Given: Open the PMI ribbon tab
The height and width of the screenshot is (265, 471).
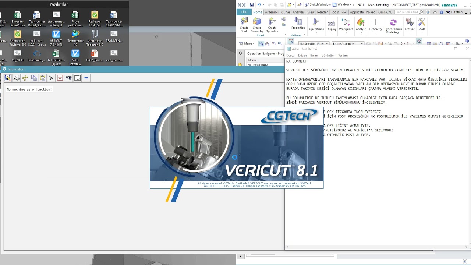Looking at the screenshot, I should coord(344,12).
